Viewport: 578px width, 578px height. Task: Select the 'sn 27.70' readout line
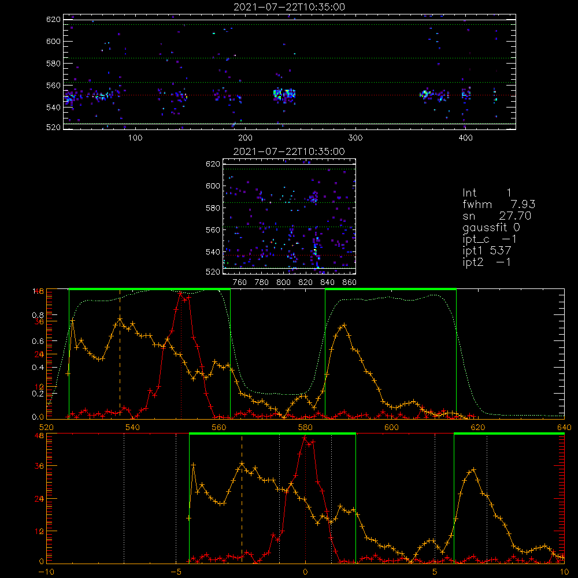(x=497, y=216)
